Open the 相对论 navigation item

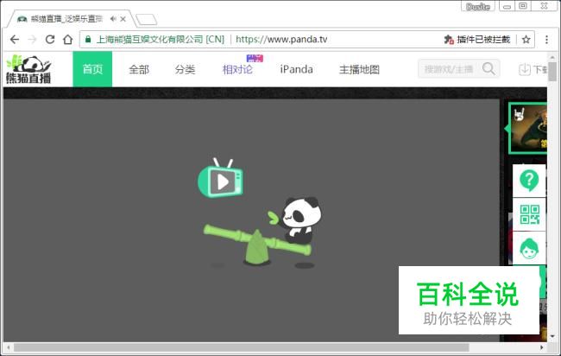pyautogui.click(x=237, y=69)
